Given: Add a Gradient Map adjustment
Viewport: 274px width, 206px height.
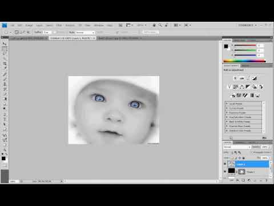Looking at the screenshot, I should [x=252, y=95].
